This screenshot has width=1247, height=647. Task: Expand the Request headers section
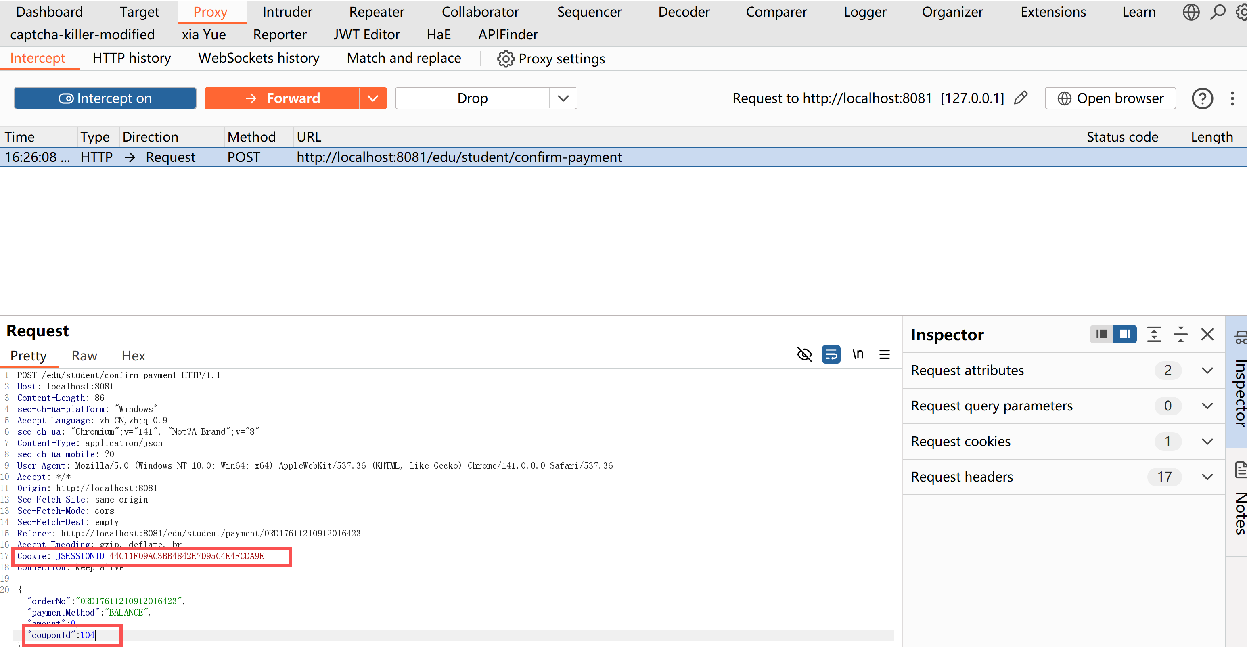click(x=1207, y=477)
